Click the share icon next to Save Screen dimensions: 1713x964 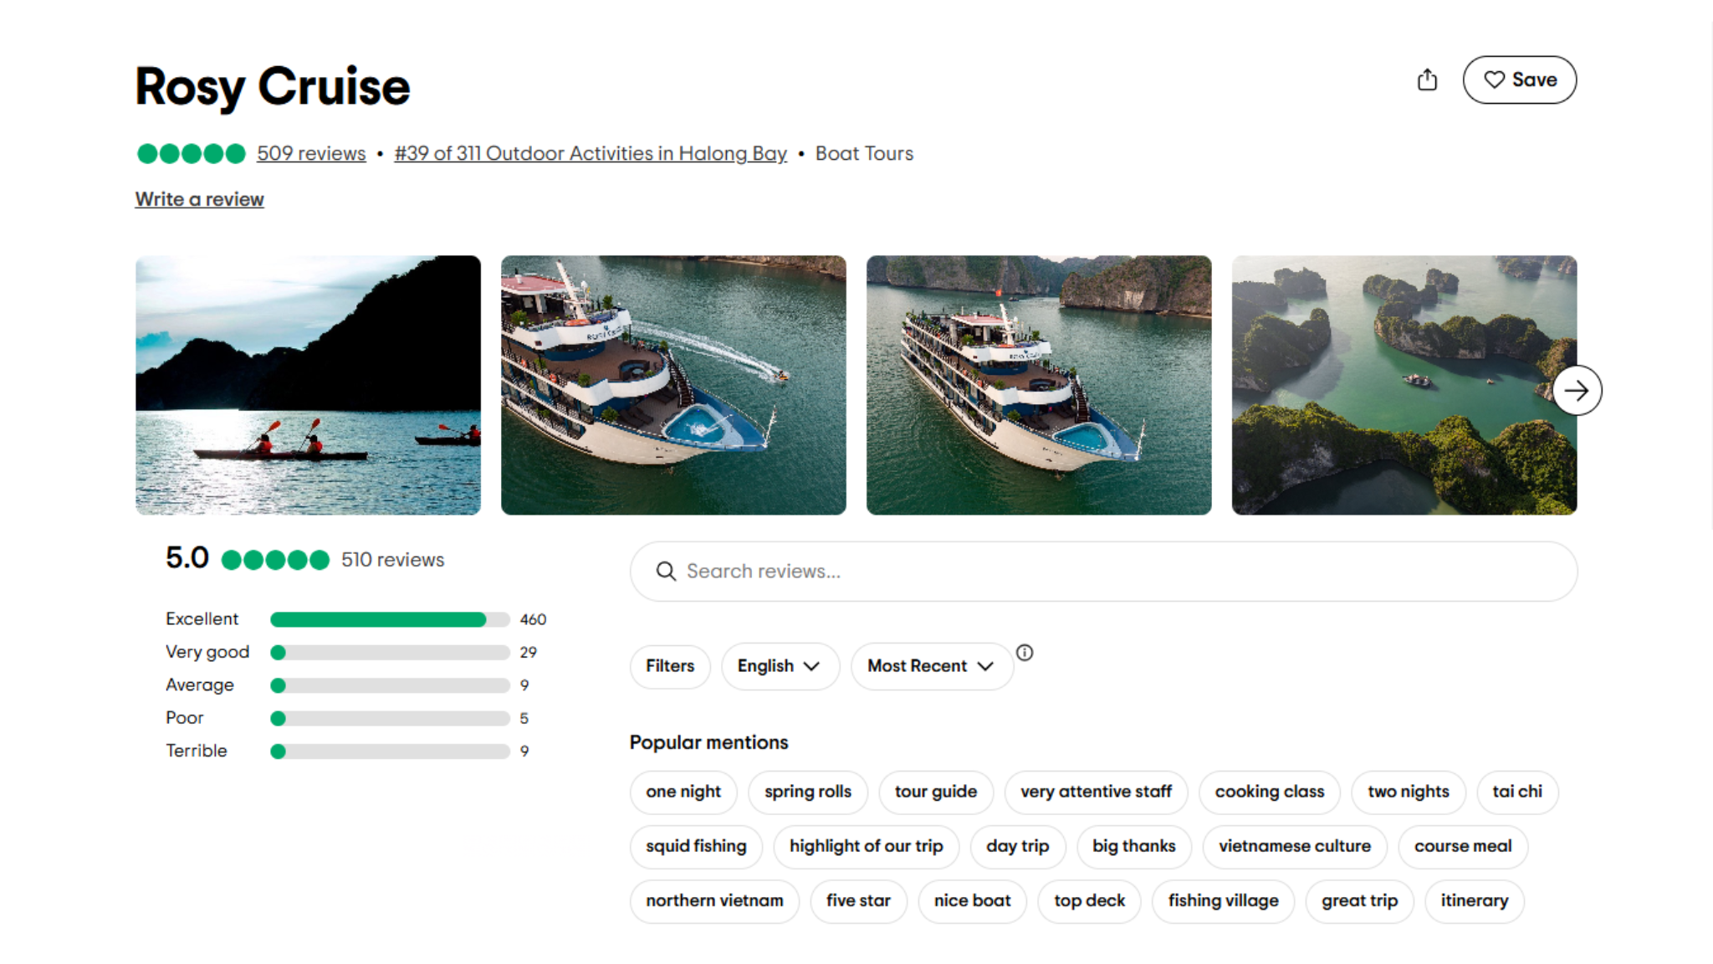pyautogui.click(x=1428, y=79)
